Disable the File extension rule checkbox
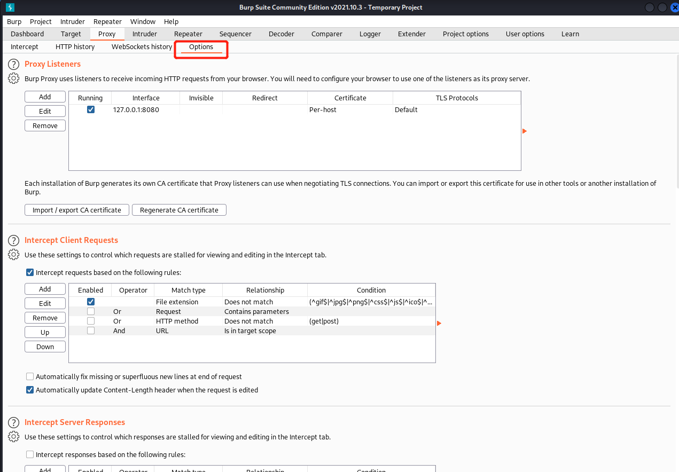 [x=91, y=302]
